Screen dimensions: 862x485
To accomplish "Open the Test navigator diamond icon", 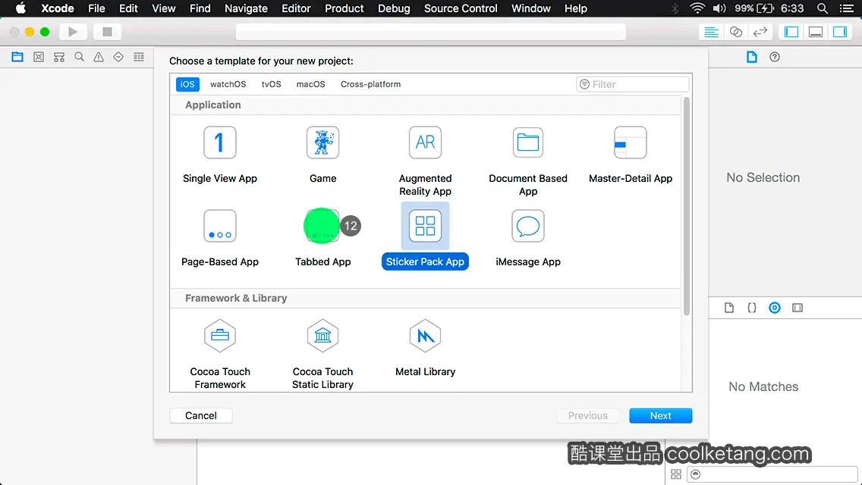I will click(118, 57).
